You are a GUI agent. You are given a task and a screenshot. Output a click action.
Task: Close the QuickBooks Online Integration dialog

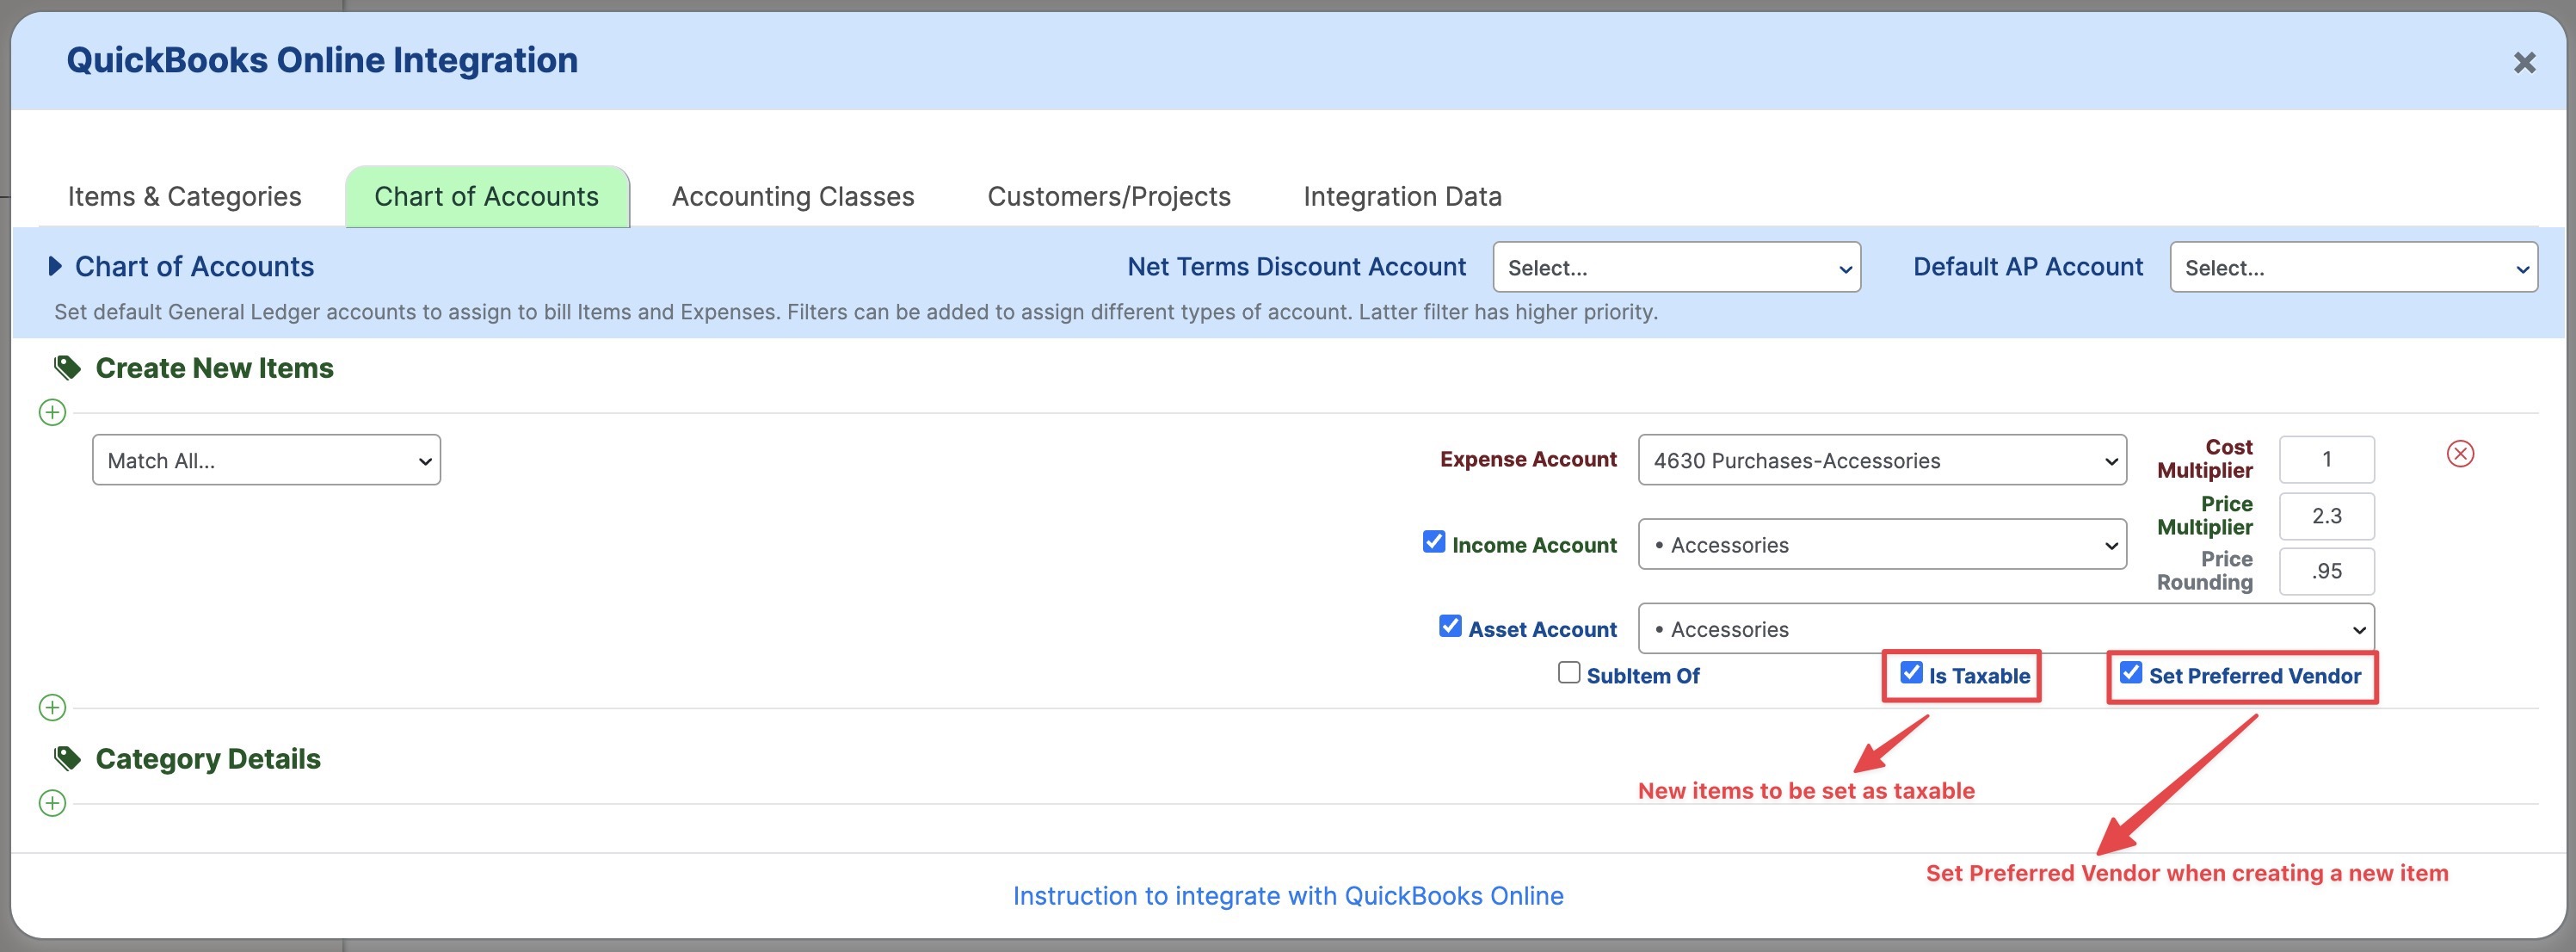[x=2524, y=63]
